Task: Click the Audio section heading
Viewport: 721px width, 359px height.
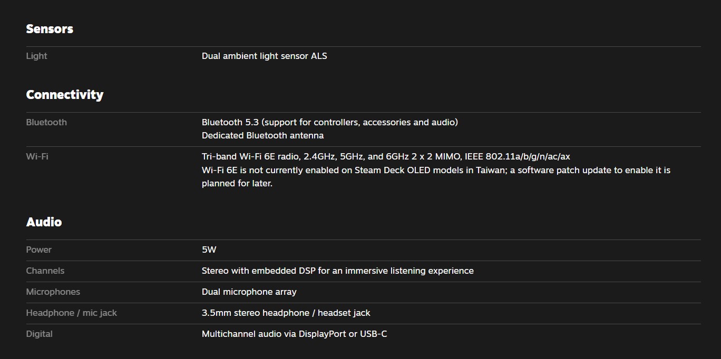Action: pyautogui.click(x=44, y=222)
